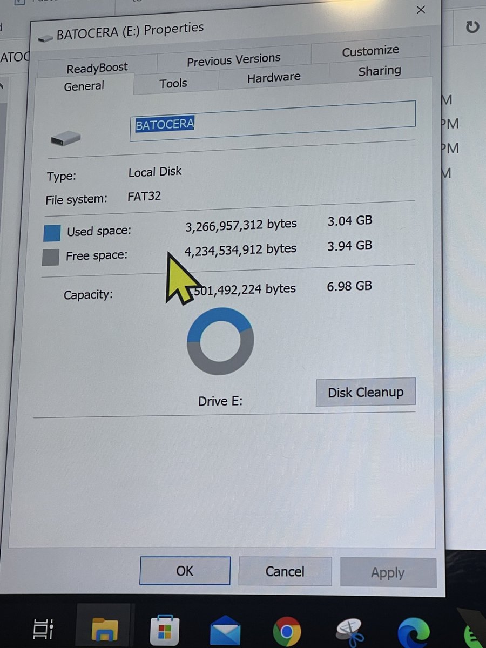The height and width of the screenshot is (648, 486).
Task: Open File Explorer from the taskbar
Action: coord(105,630)
